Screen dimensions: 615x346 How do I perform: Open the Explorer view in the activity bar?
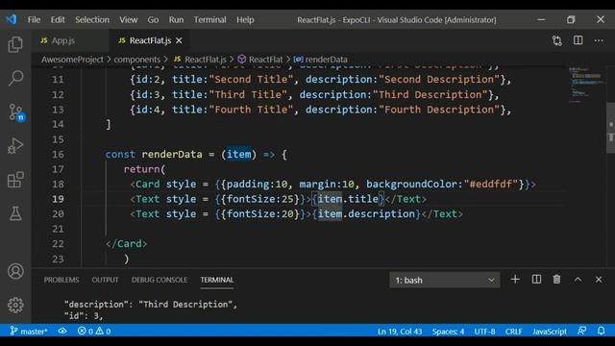click(x=15, y=44)
